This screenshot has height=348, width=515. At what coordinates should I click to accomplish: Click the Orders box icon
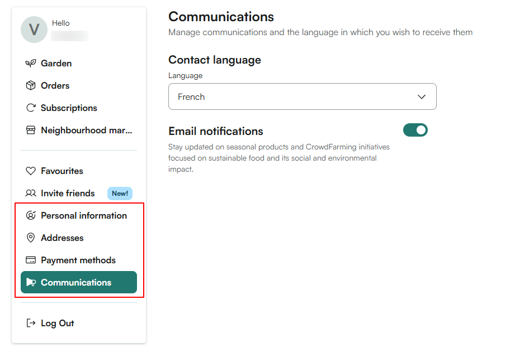coord(31,86)
